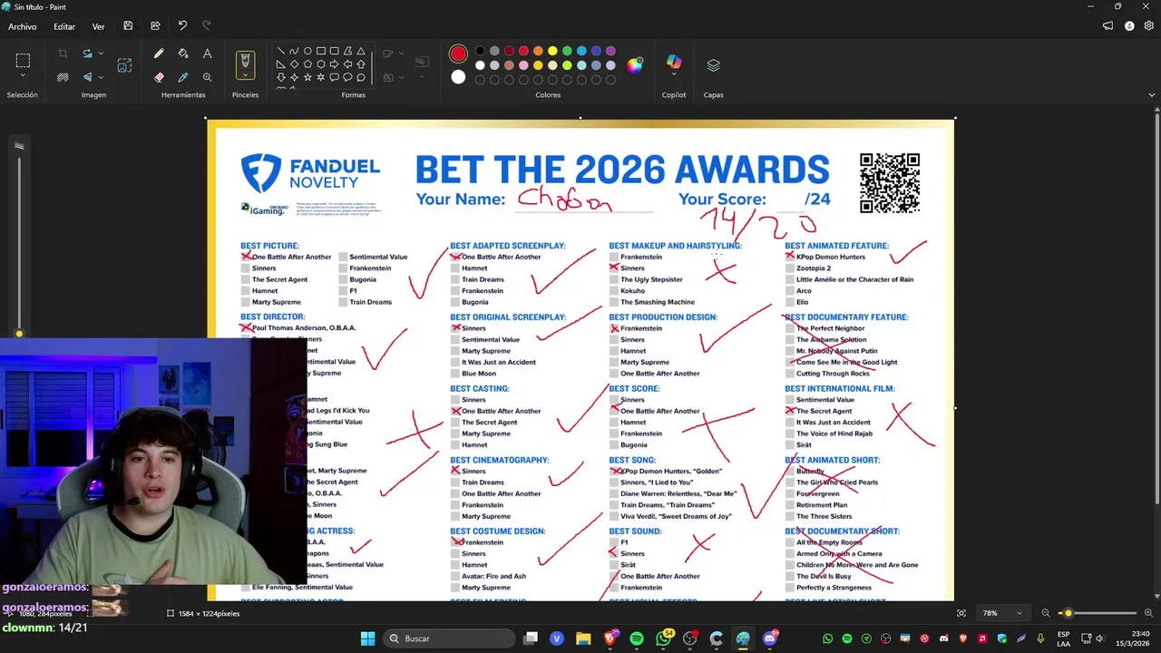Collapse the ribbon with the chevron

[x=1152, y=94]
